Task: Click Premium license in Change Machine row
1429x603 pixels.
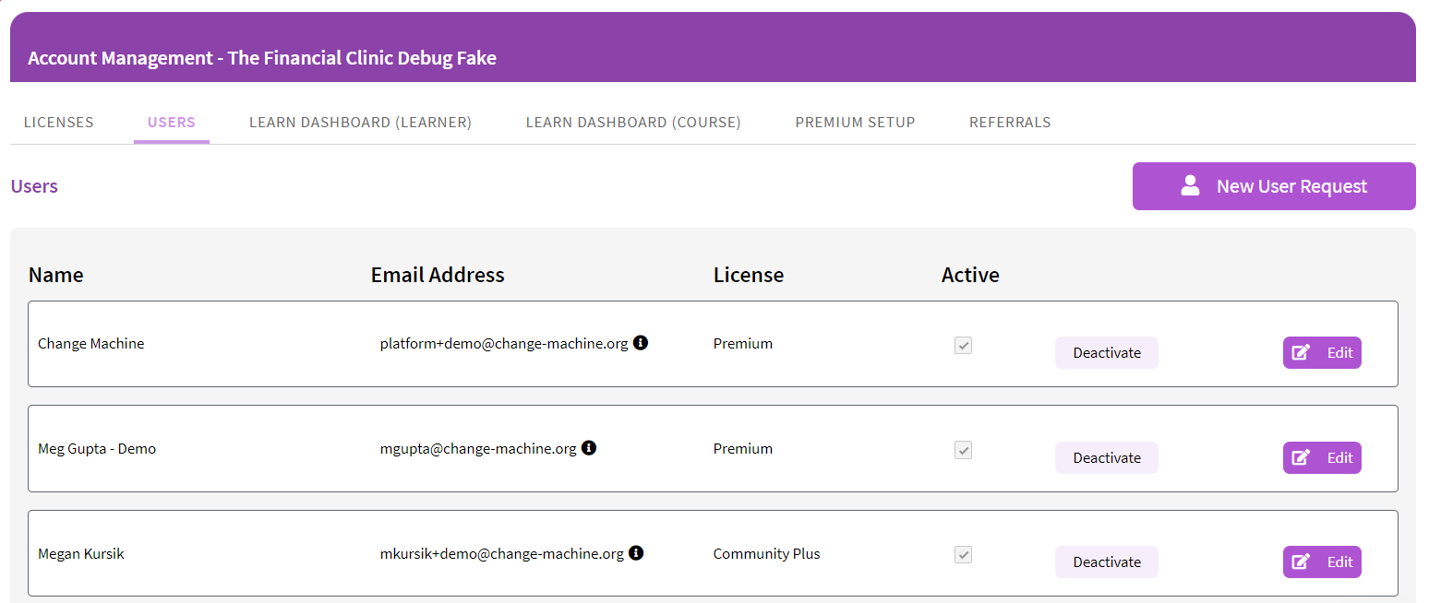Action: coord(743,344)
